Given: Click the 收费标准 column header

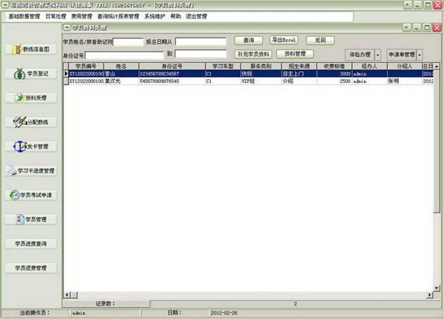Looking at the screenshot, I should [x=334, y=67].
